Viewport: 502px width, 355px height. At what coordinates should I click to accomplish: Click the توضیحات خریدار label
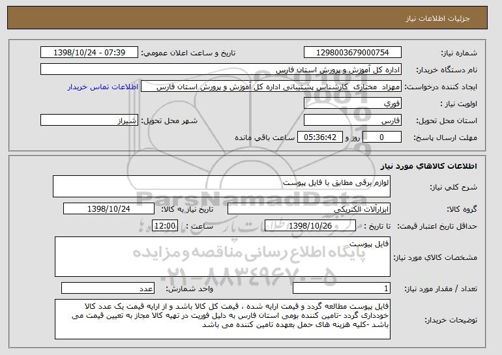(x=450, y=320)
